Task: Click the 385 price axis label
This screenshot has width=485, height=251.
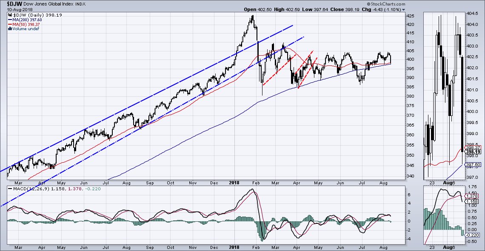Action: pos(411,87)
